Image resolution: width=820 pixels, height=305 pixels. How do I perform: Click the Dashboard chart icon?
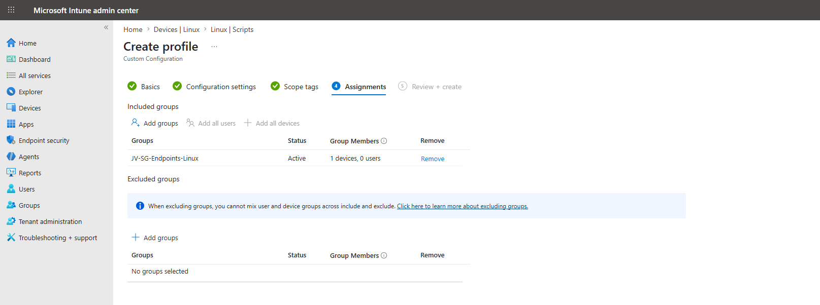(x=11, y=59)
